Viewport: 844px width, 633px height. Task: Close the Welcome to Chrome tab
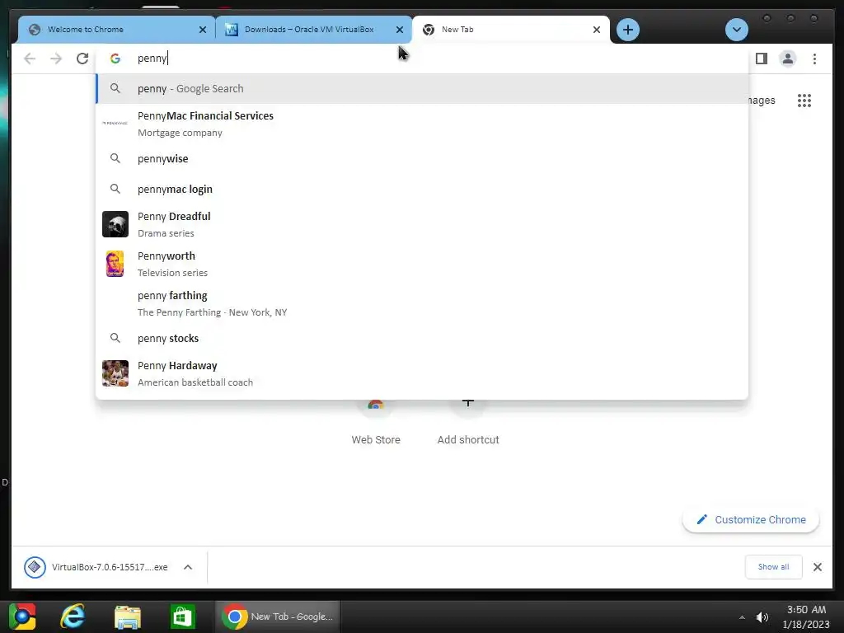(203, 30)
